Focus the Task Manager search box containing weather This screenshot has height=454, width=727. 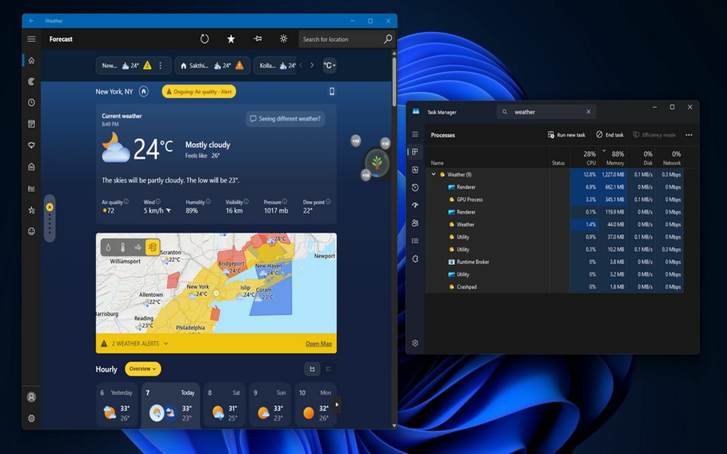point(547,112)
